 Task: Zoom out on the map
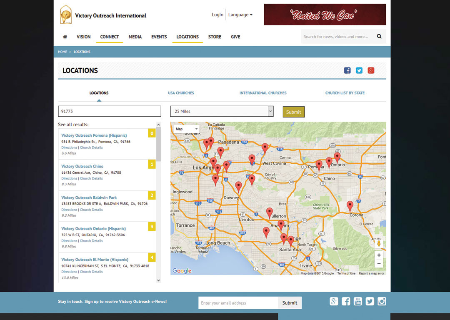click(379, 263)
